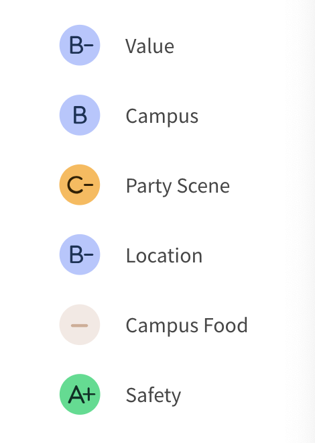Open the Campus category label

pos(162,116)
